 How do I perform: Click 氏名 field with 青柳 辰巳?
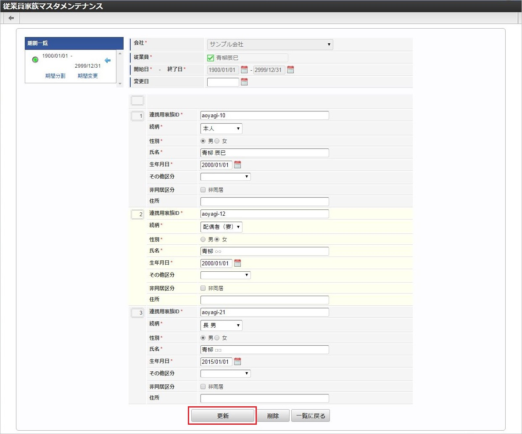(x=265, y=153)
